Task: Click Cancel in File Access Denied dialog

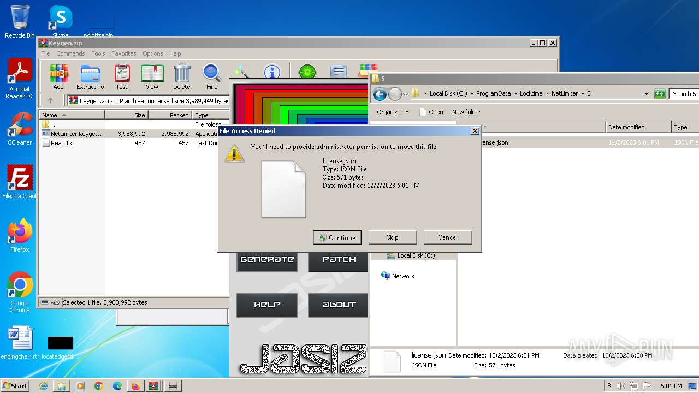Action: 448,237
